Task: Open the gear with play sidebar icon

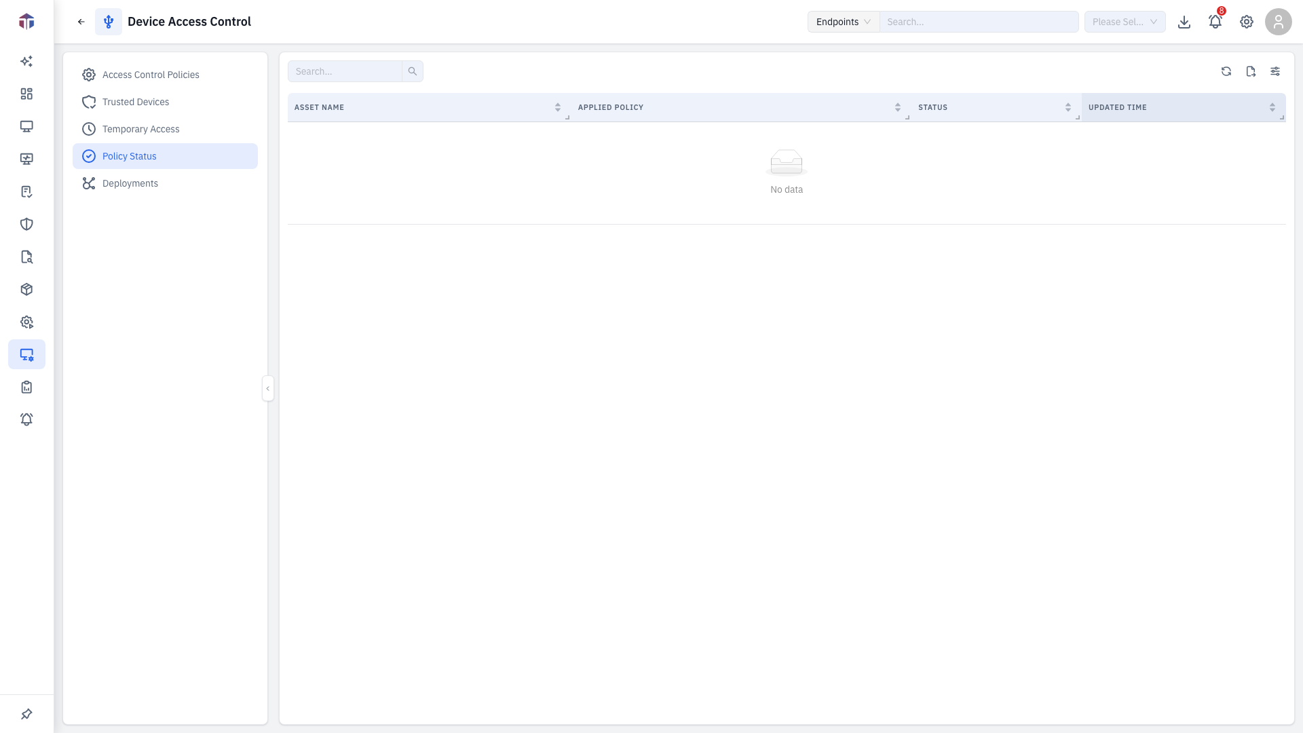Action: [x=26, y=322]
